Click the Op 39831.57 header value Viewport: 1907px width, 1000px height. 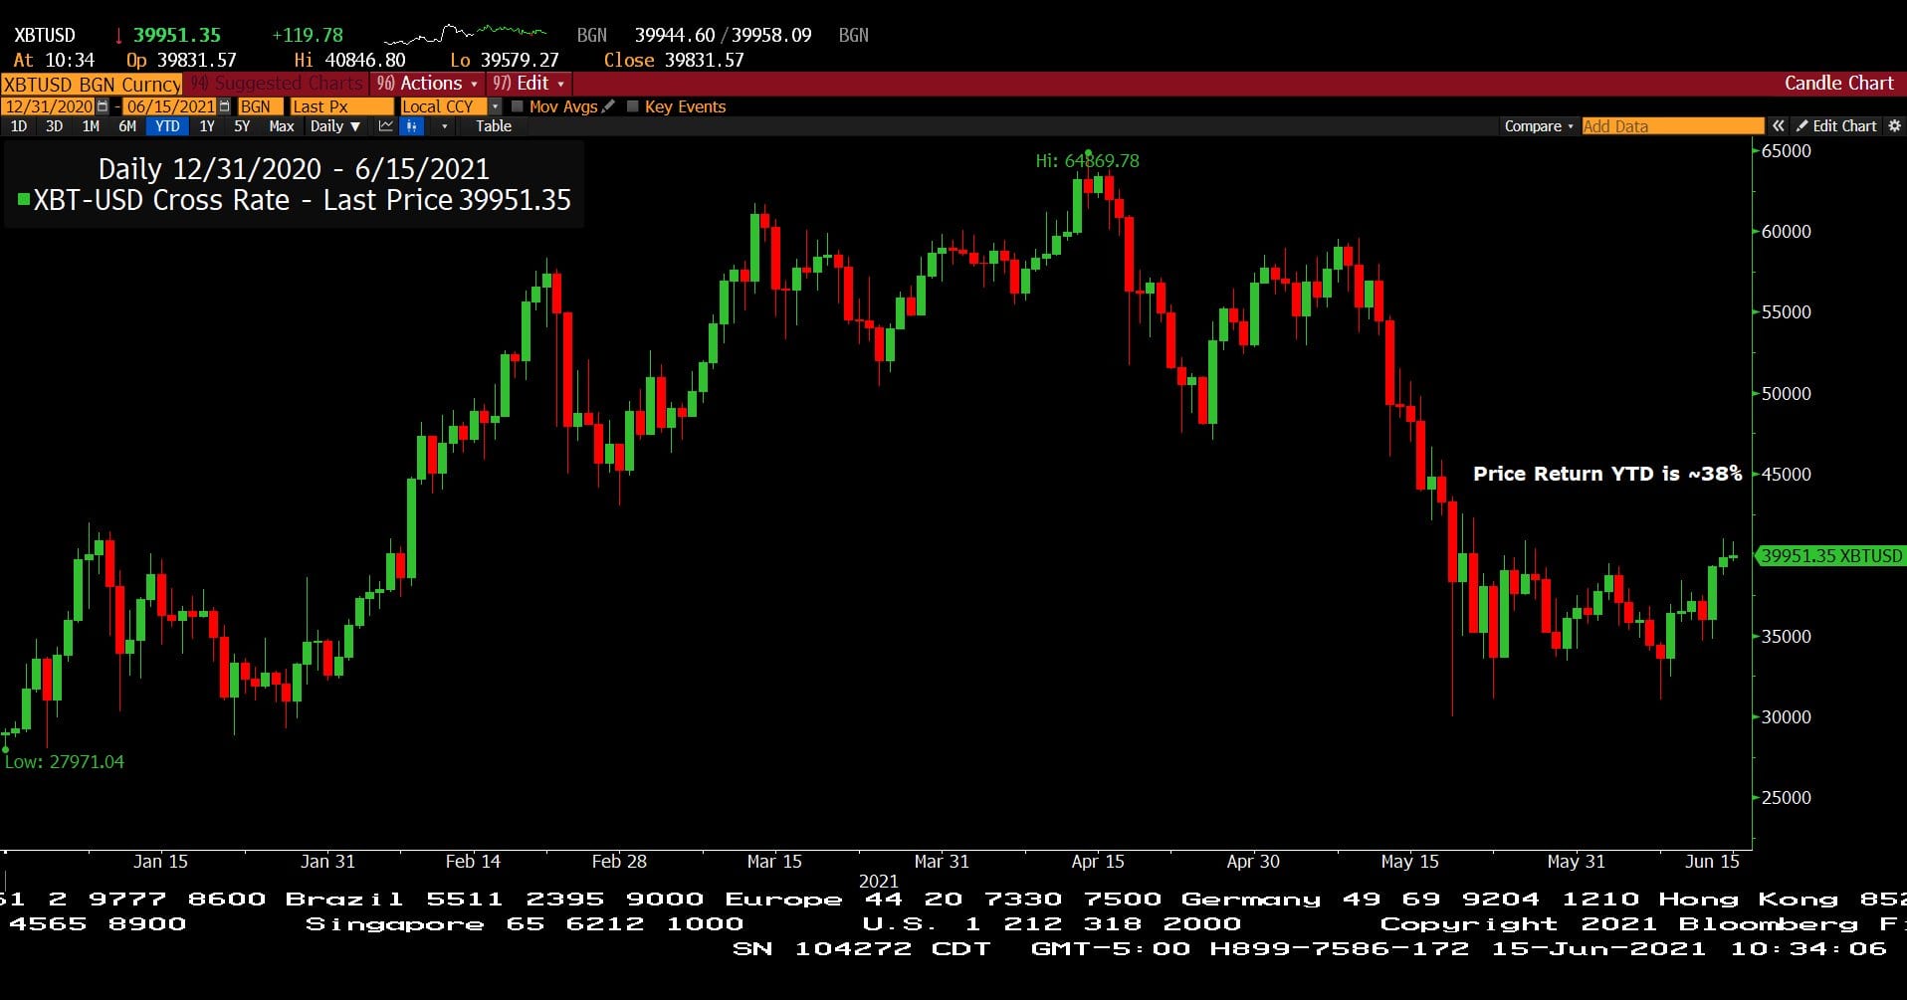[182, 60]
